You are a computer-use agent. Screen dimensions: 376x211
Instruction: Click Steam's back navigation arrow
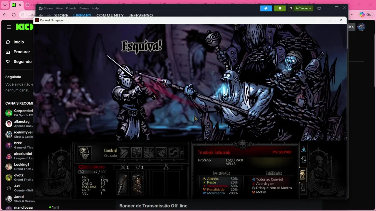[x=41, y=15]
